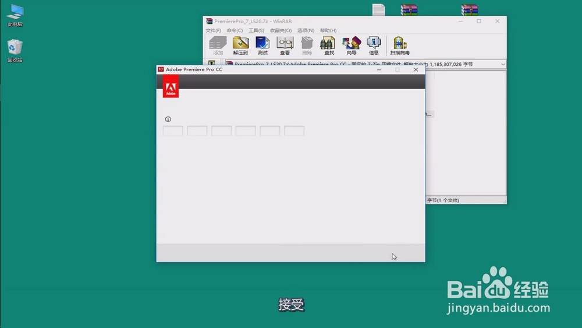582x328 pixels.
Task: Click the WinRAR status bar file count text
Action: pos(443,200)
